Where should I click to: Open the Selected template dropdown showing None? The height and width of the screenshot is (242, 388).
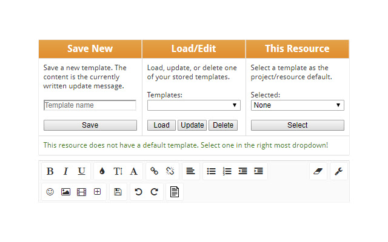click(297, 105)
